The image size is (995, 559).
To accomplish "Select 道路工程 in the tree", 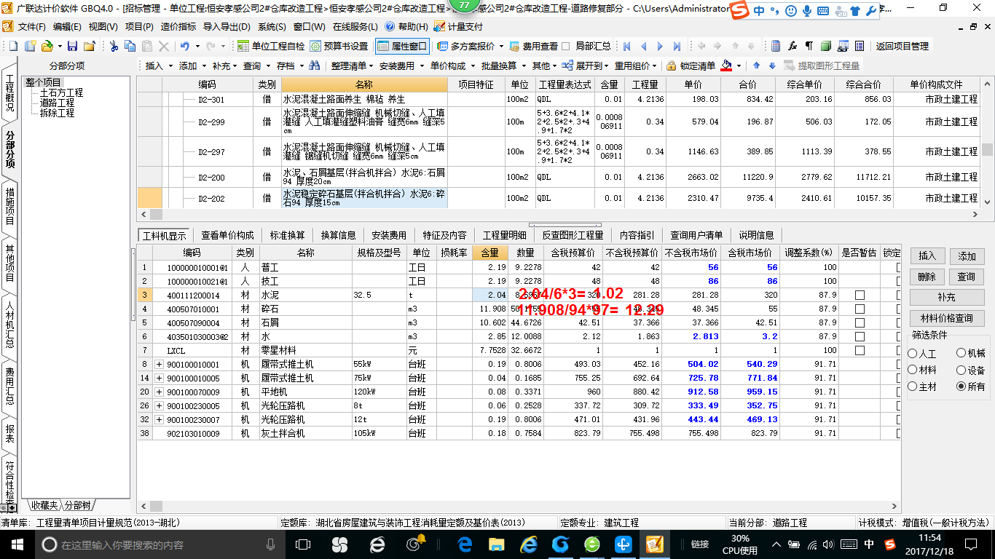I will [x=57, y=103].
